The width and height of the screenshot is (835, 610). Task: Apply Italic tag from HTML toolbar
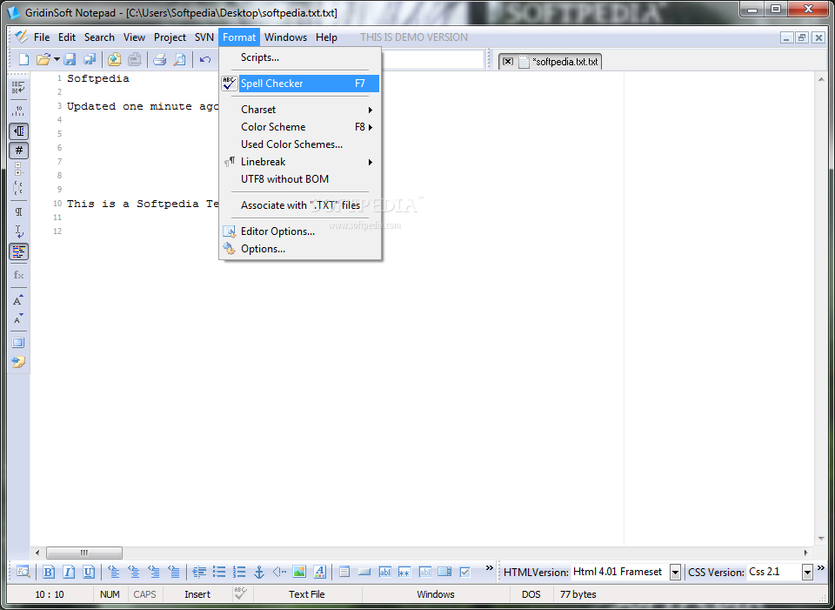click(x=69, y=573)
